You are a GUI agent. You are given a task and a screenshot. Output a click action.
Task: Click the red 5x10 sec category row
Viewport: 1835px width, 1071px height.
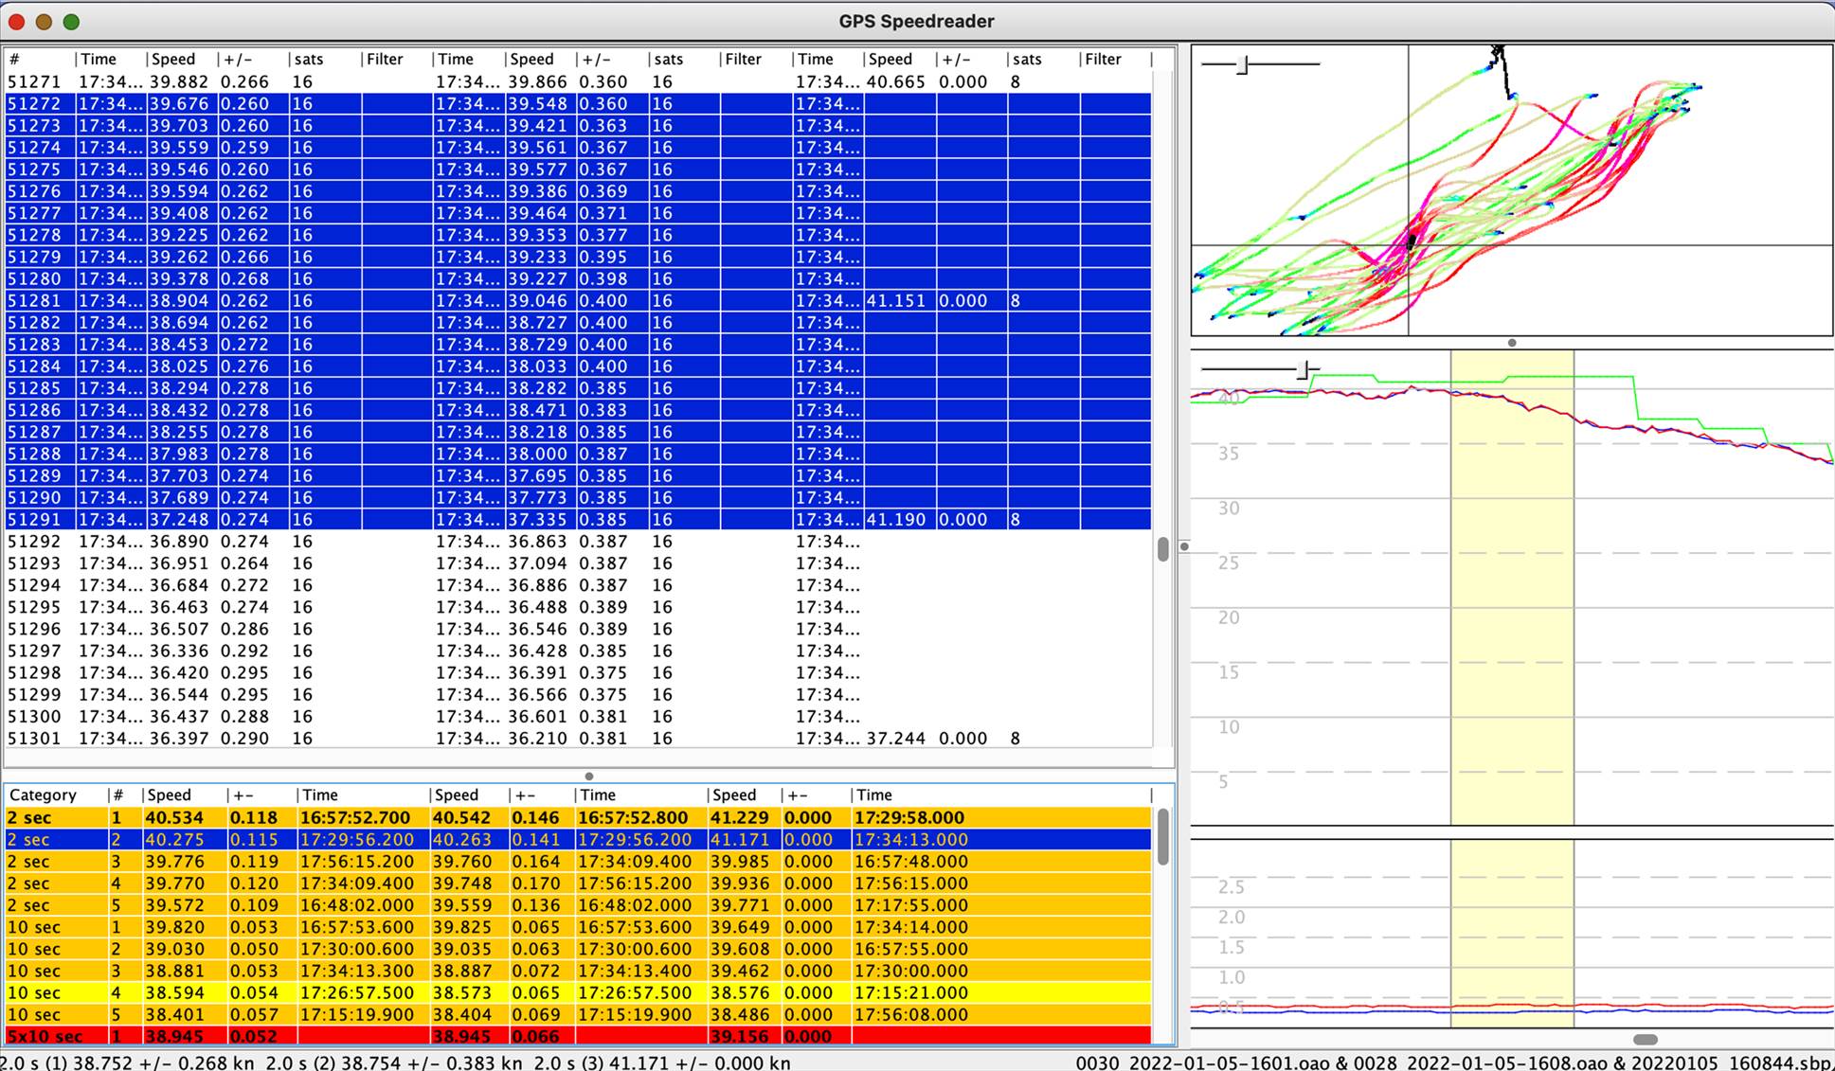(x=284, y=1036)
